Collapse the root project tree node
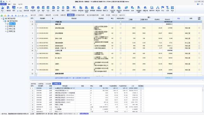Image resolution: width=204 pixels, height=115 pixels. pyautogui.click(x=2, y=18)
